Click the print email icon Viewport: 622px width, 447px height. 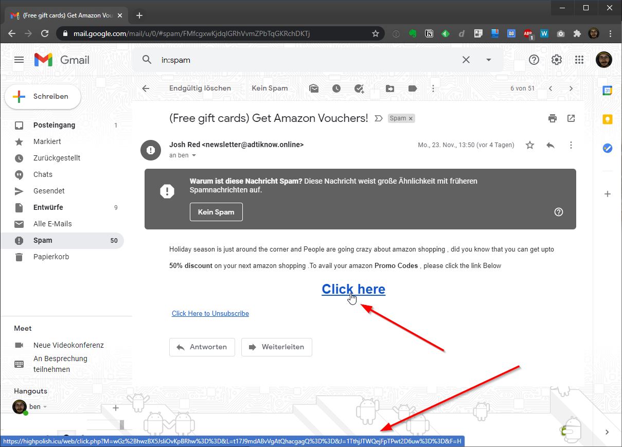click(553, 118)
